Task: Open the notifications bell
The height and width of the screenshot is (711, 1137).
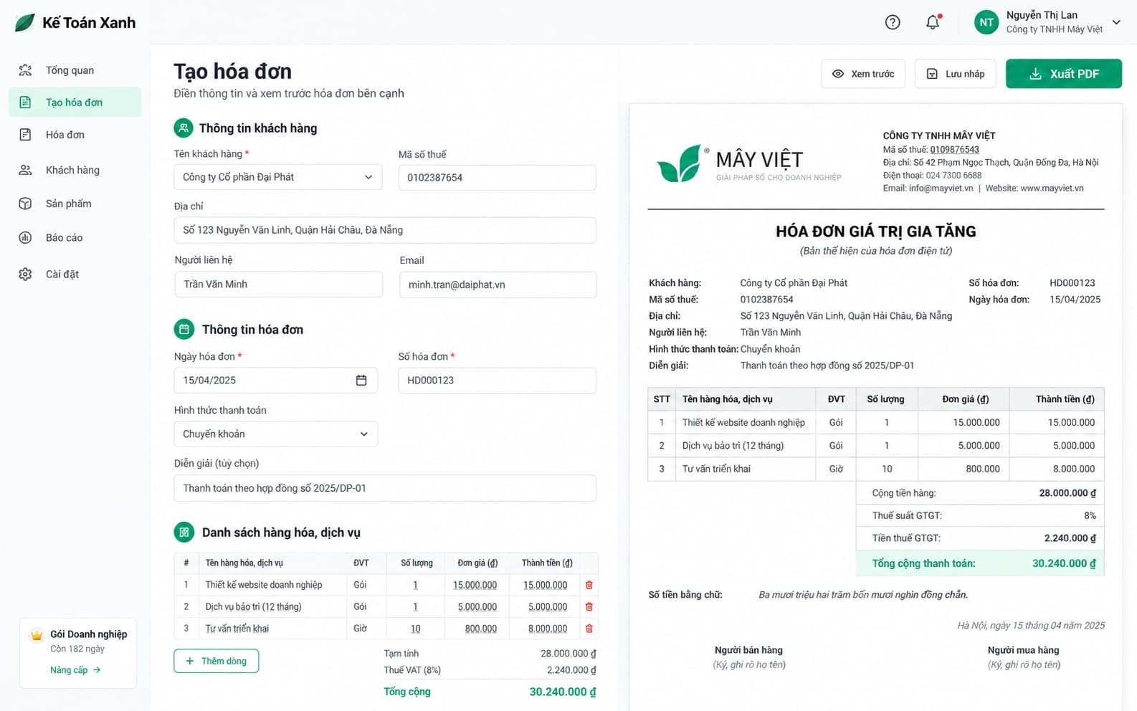Action: tap(933, 22)
